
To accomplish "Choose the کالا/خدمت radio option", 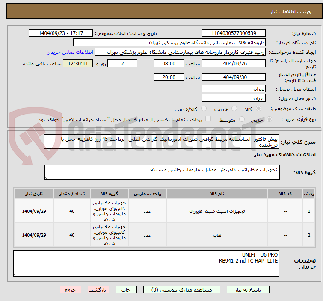I will click(x=204, y=109).
